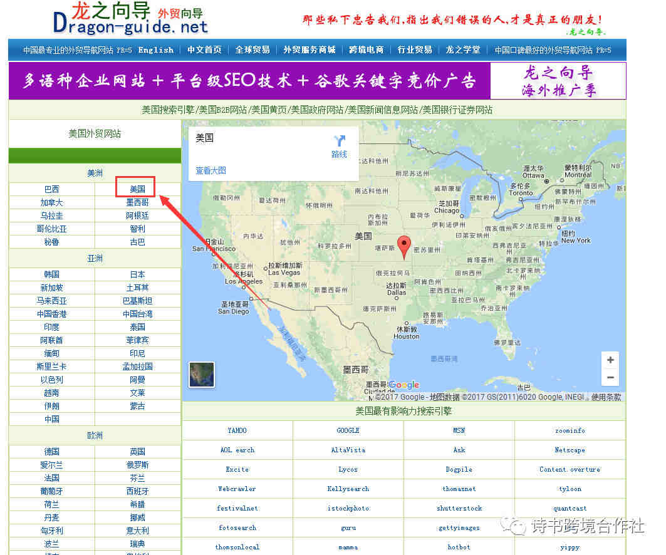Open the Netscape link
Screen dimensions: 666x555
click(570, 450)
